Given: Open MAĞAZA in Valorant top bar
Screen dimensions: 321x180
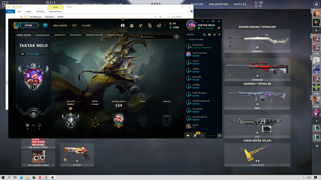Looking at the screenshot, I should (240, 4).
